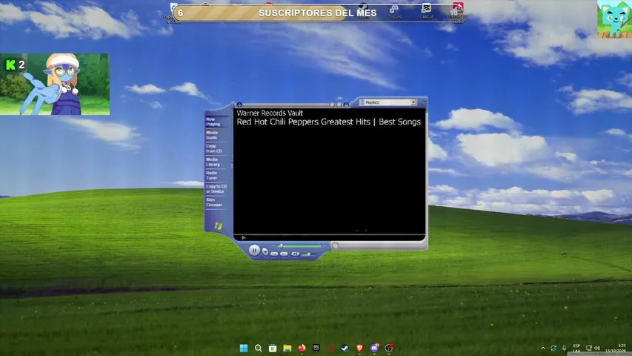Image resolution: width=632 pixels, height=356 pixels.
Task: Adjust the small volume slider
Action: [307, 254]
